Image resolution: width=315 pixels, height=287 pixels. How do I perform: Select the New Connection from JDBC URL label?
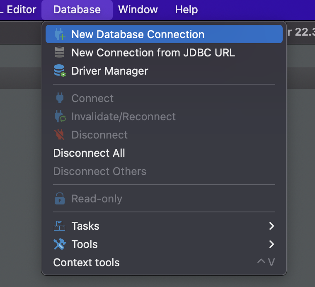(153, 53)
